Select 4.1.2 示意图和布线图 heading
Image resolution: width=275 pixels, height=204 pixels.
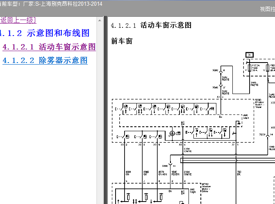pos(45,33)
